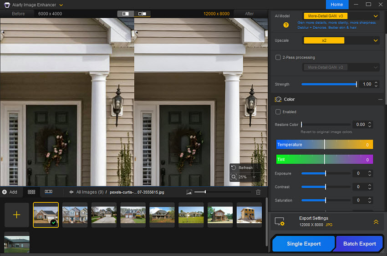Click the zoom magnifier icon
387x256 pixels.
(x=234, y=177)
